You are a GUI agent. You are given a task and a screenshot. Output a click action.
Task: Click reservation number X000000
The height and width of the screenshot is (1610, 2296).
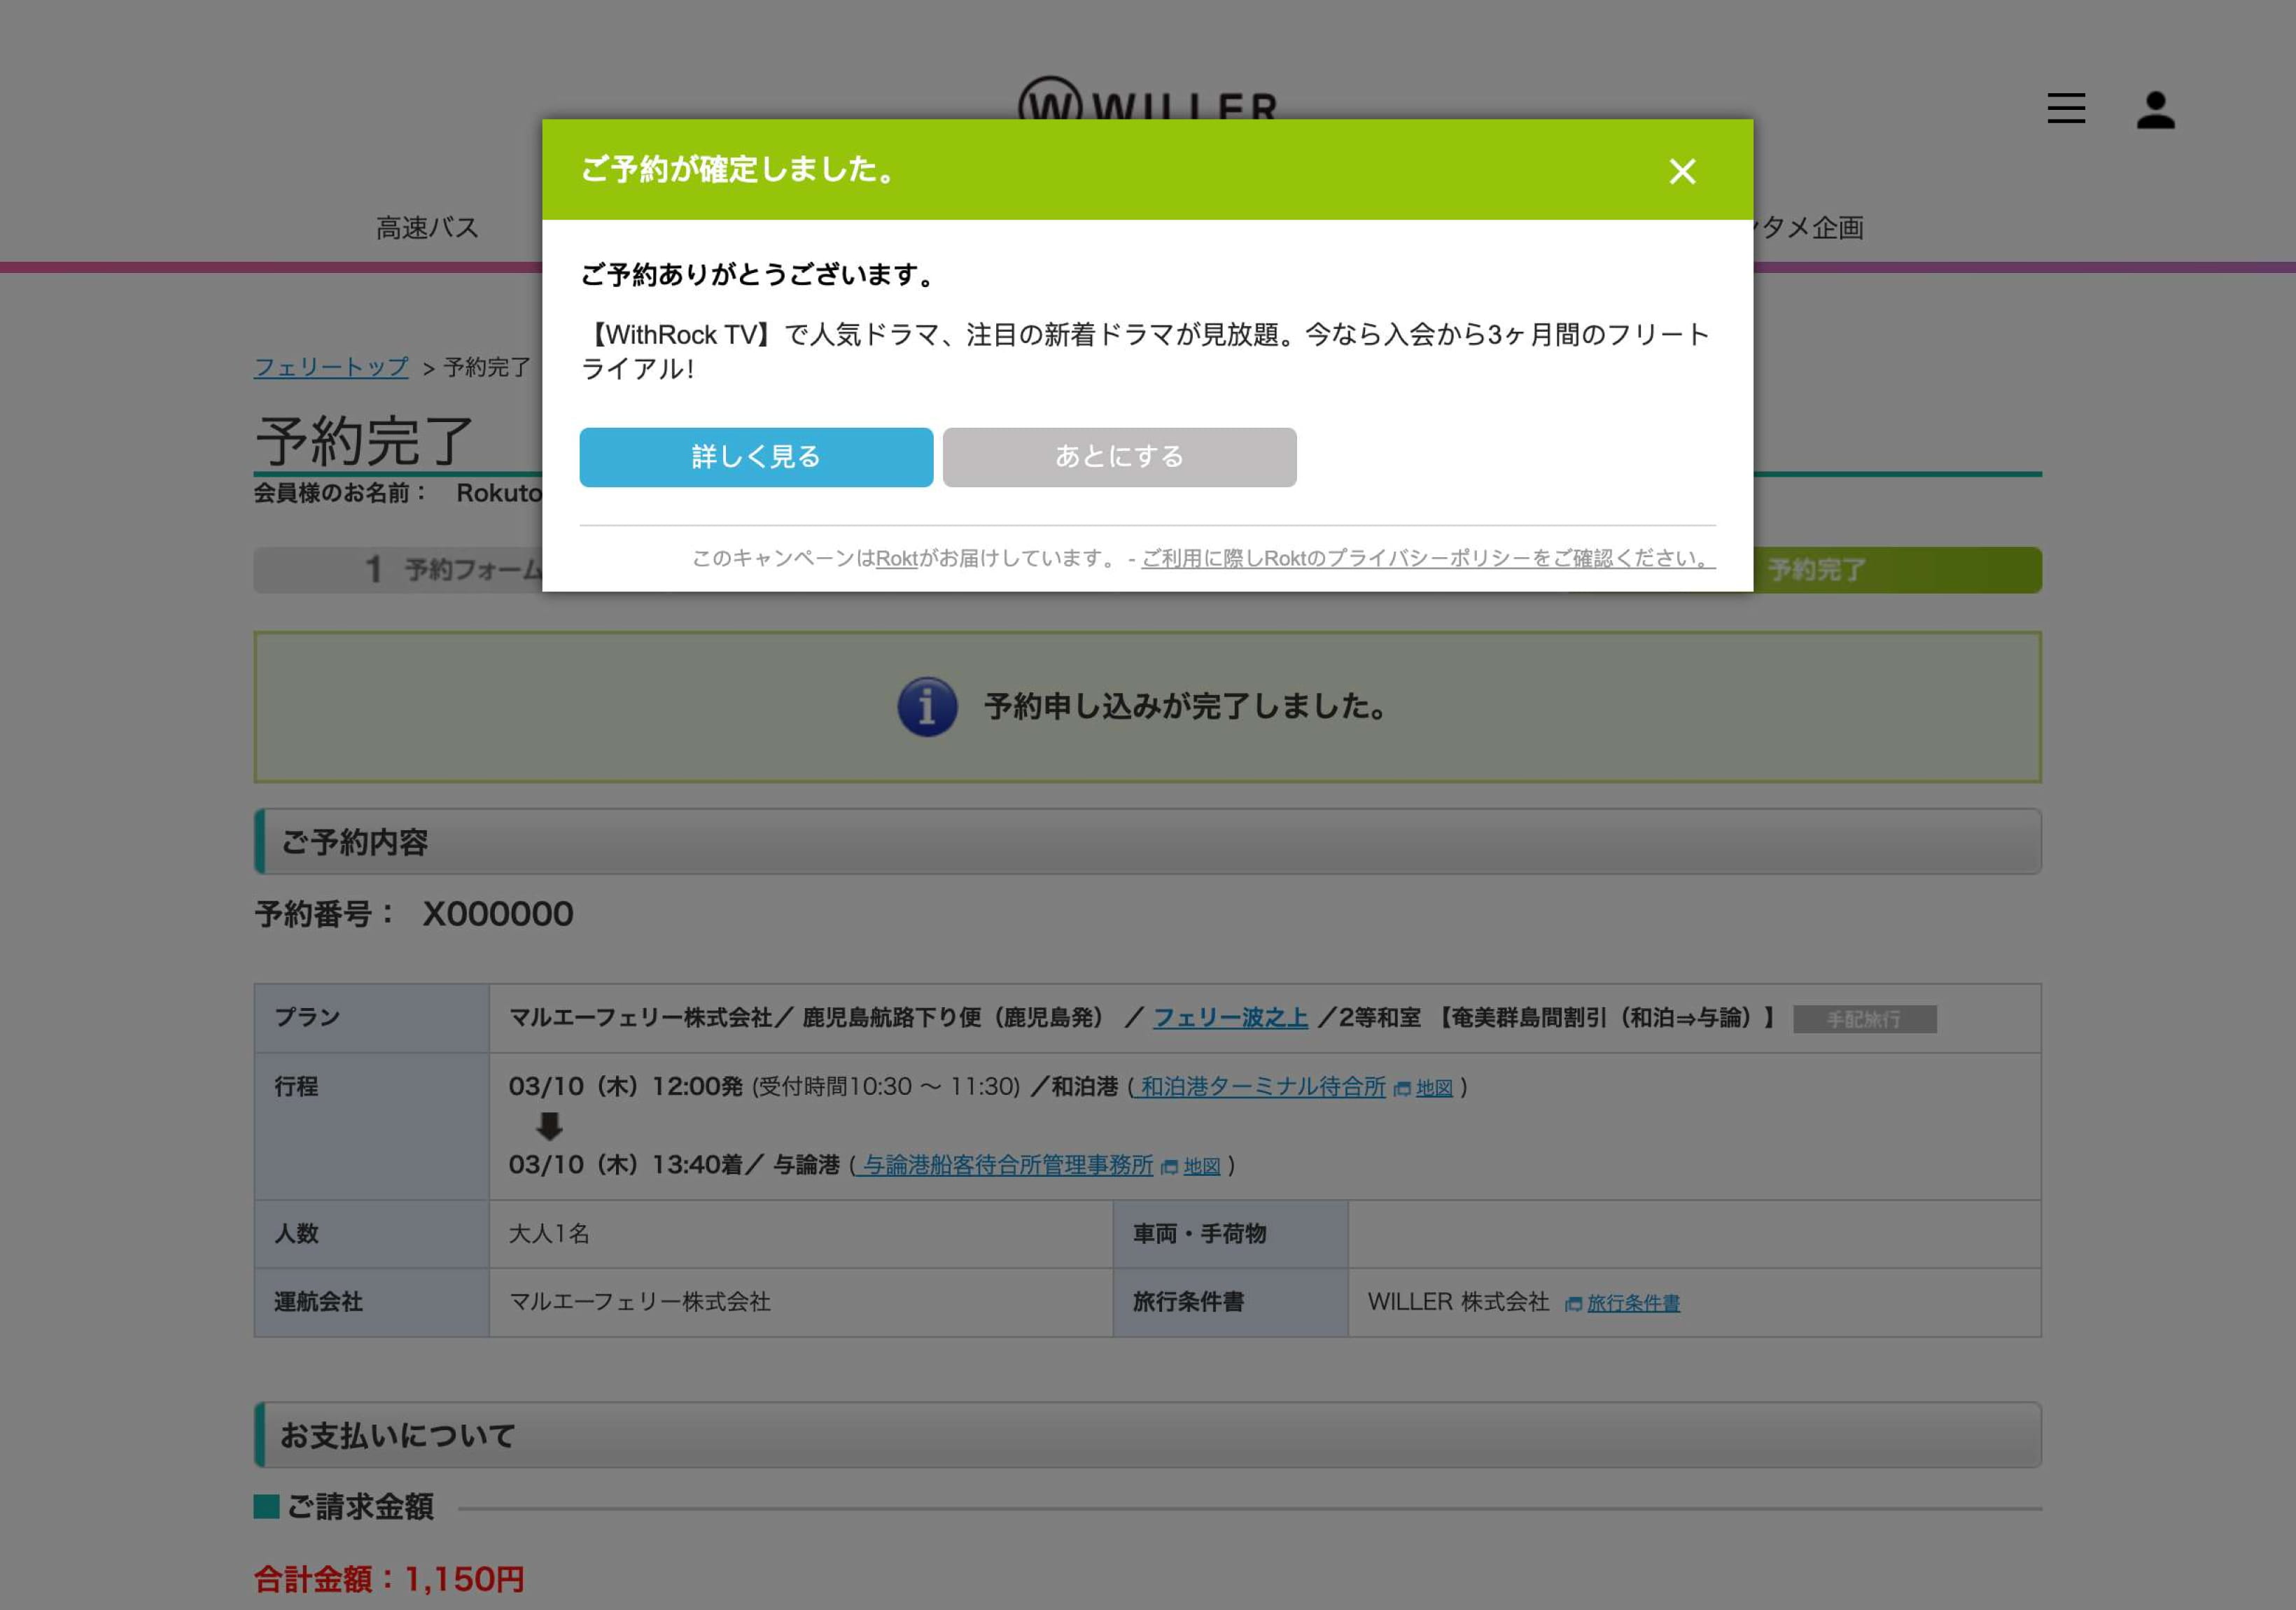pos(497,914)
